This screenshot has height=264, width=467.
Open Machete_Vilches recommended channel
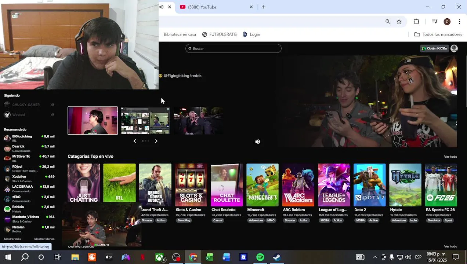point(29,219)
